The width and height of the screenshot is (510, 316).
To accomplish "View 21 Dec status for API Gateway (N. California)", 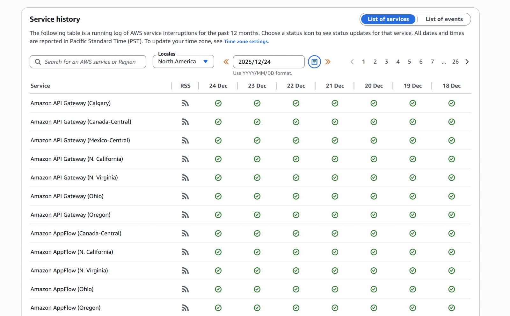I will (335, 159).
